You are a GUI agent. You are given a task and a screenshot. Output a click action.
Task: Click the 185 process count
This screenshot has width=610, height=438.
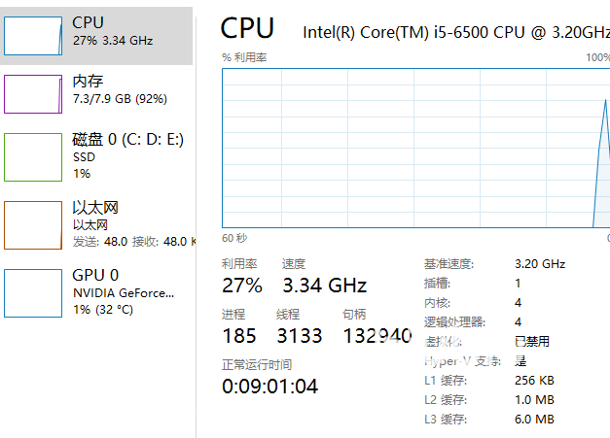239,337
